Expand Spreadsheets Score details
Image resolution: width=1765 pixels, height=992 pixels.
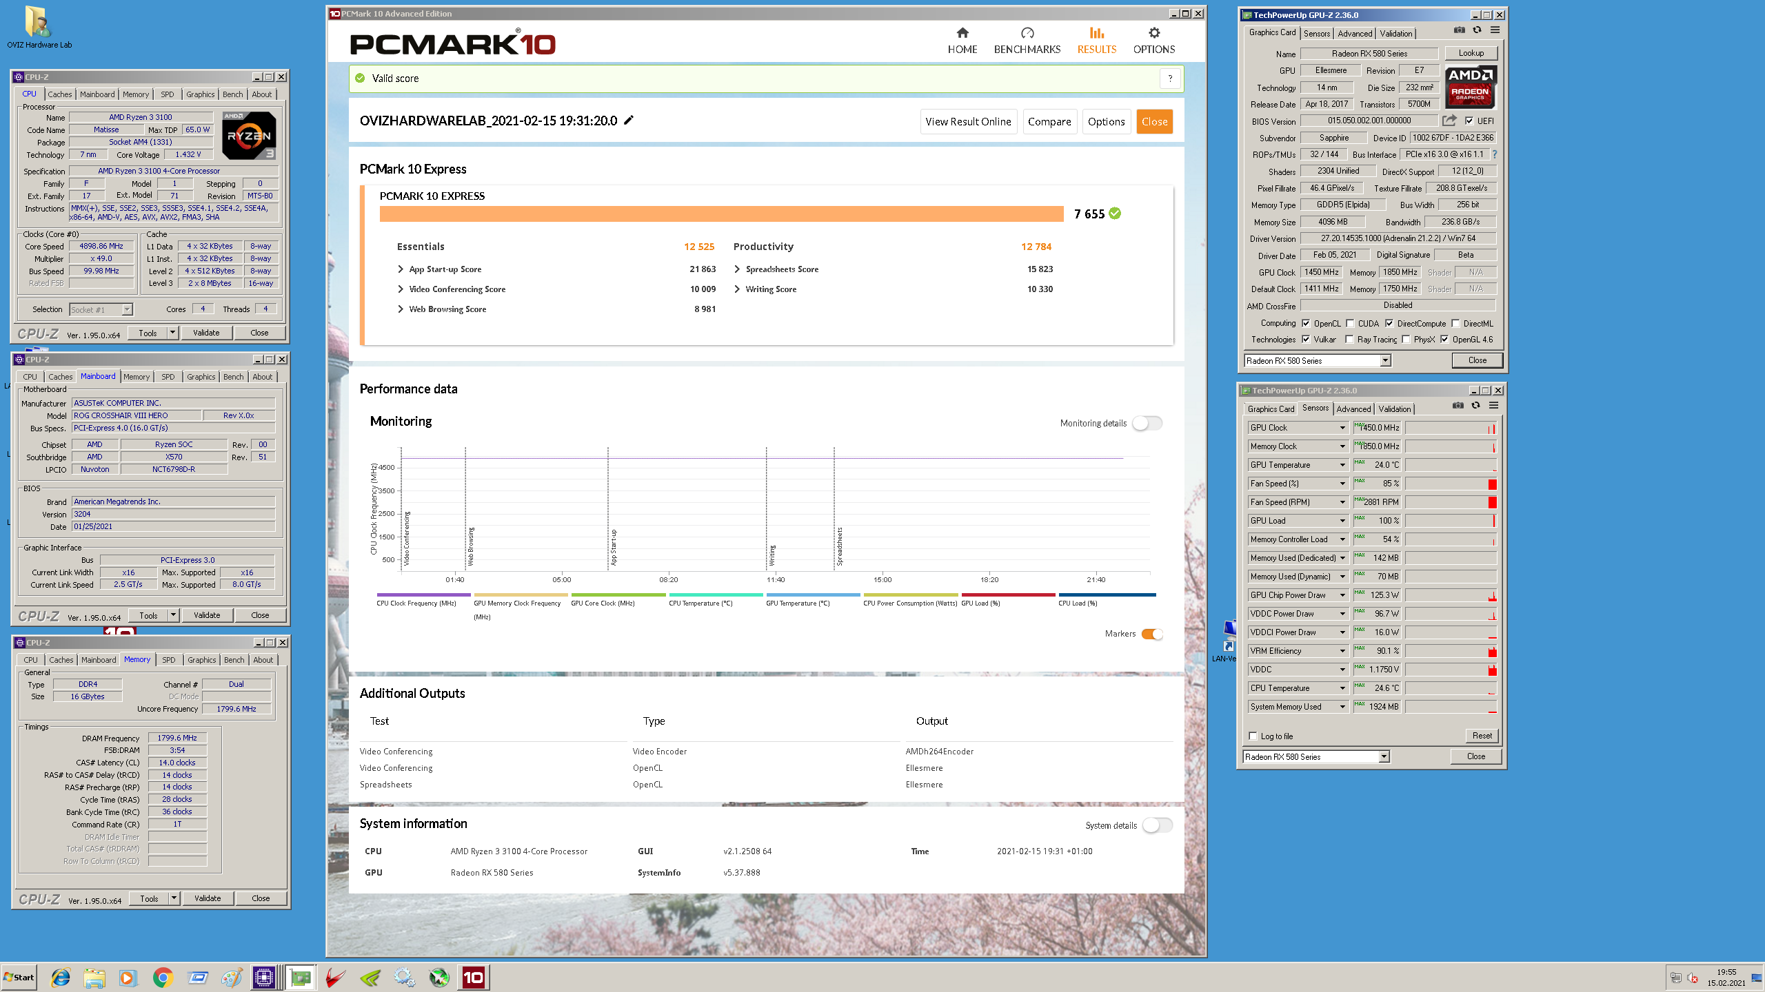(x=737, y=269)
